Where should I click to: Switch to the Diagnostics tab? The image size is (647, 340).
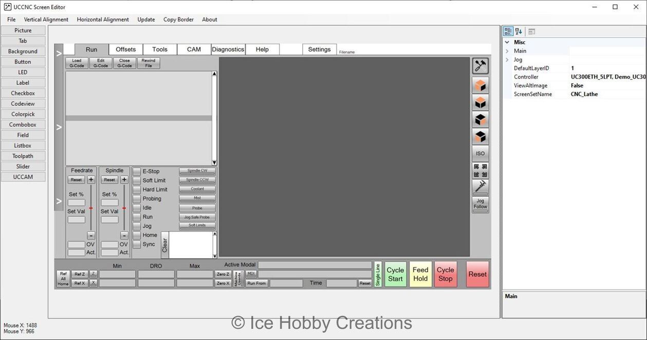(228, 49)
